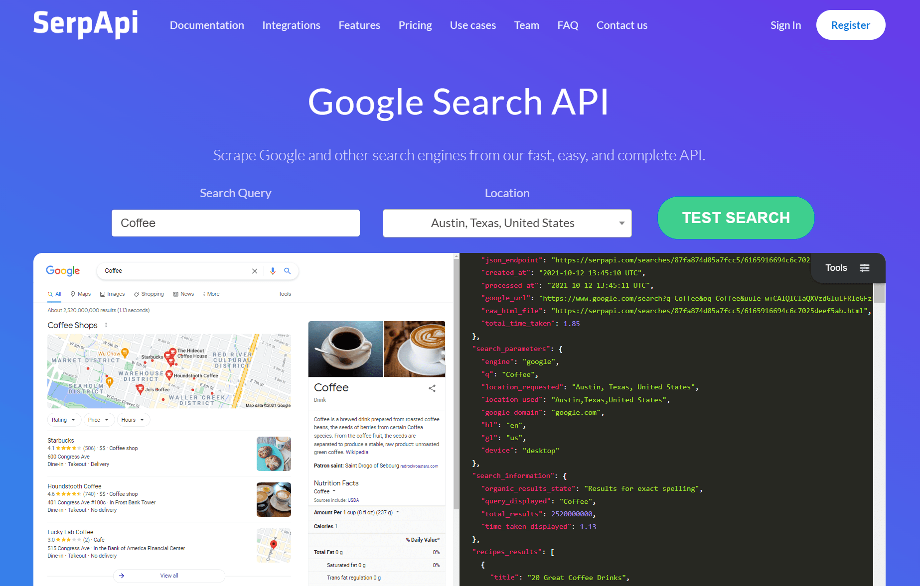Expand the Hours filter dropdown
Viewport: 920px width, 586px height.
(x=133, y=420)
